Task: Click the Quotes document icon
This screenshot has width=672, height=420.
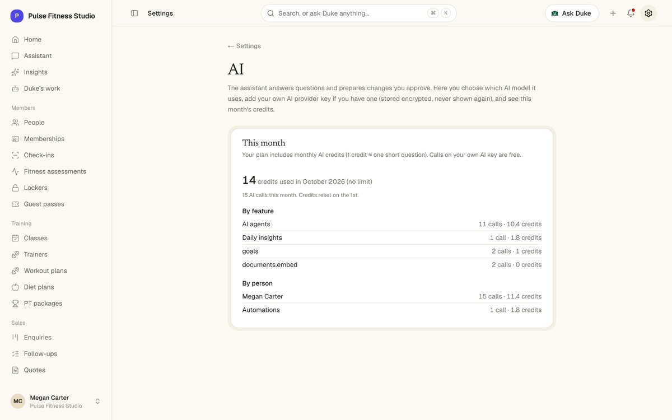Action: tap(15, 370)
